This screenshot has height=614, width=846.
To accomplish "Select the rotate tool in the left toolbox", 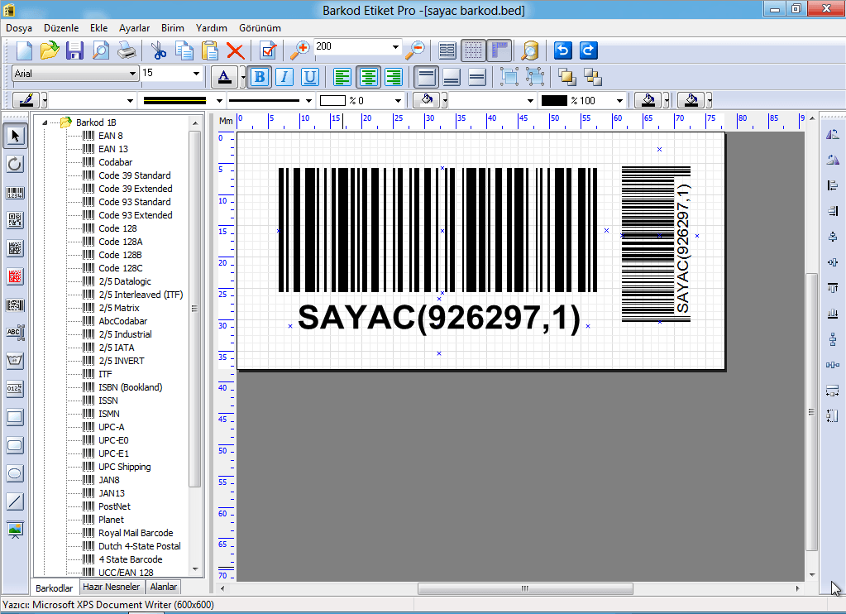I will (15, 164).
